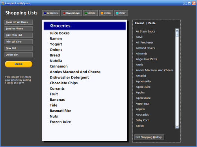Screen dimensions: 197x147
Task: Open the Groceries list tab
Action: point(51,13)
